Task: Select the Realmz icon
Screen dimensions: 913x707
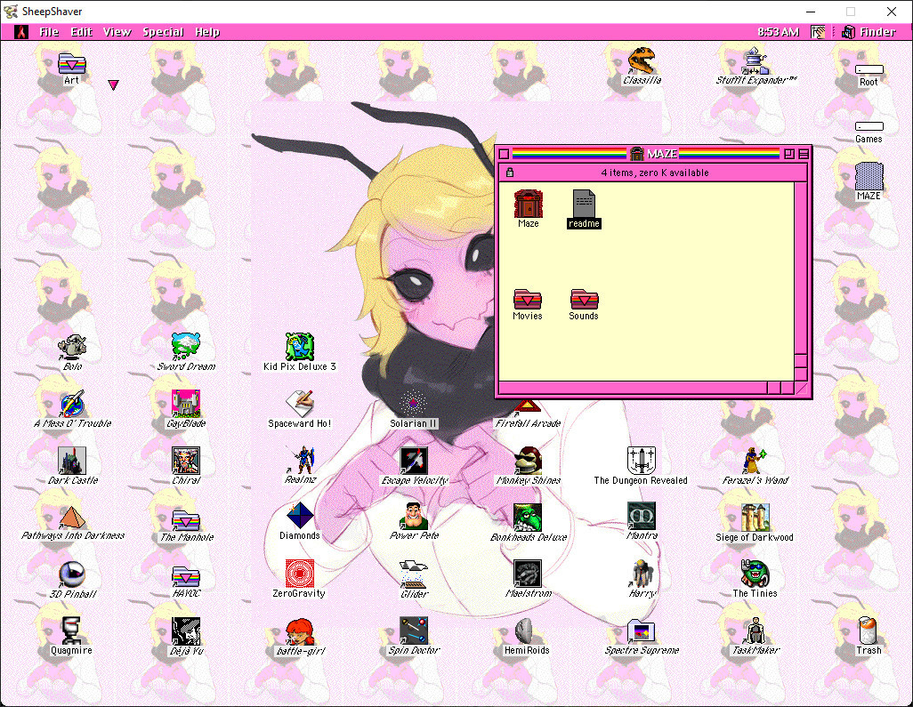Action: coord(299,461)
